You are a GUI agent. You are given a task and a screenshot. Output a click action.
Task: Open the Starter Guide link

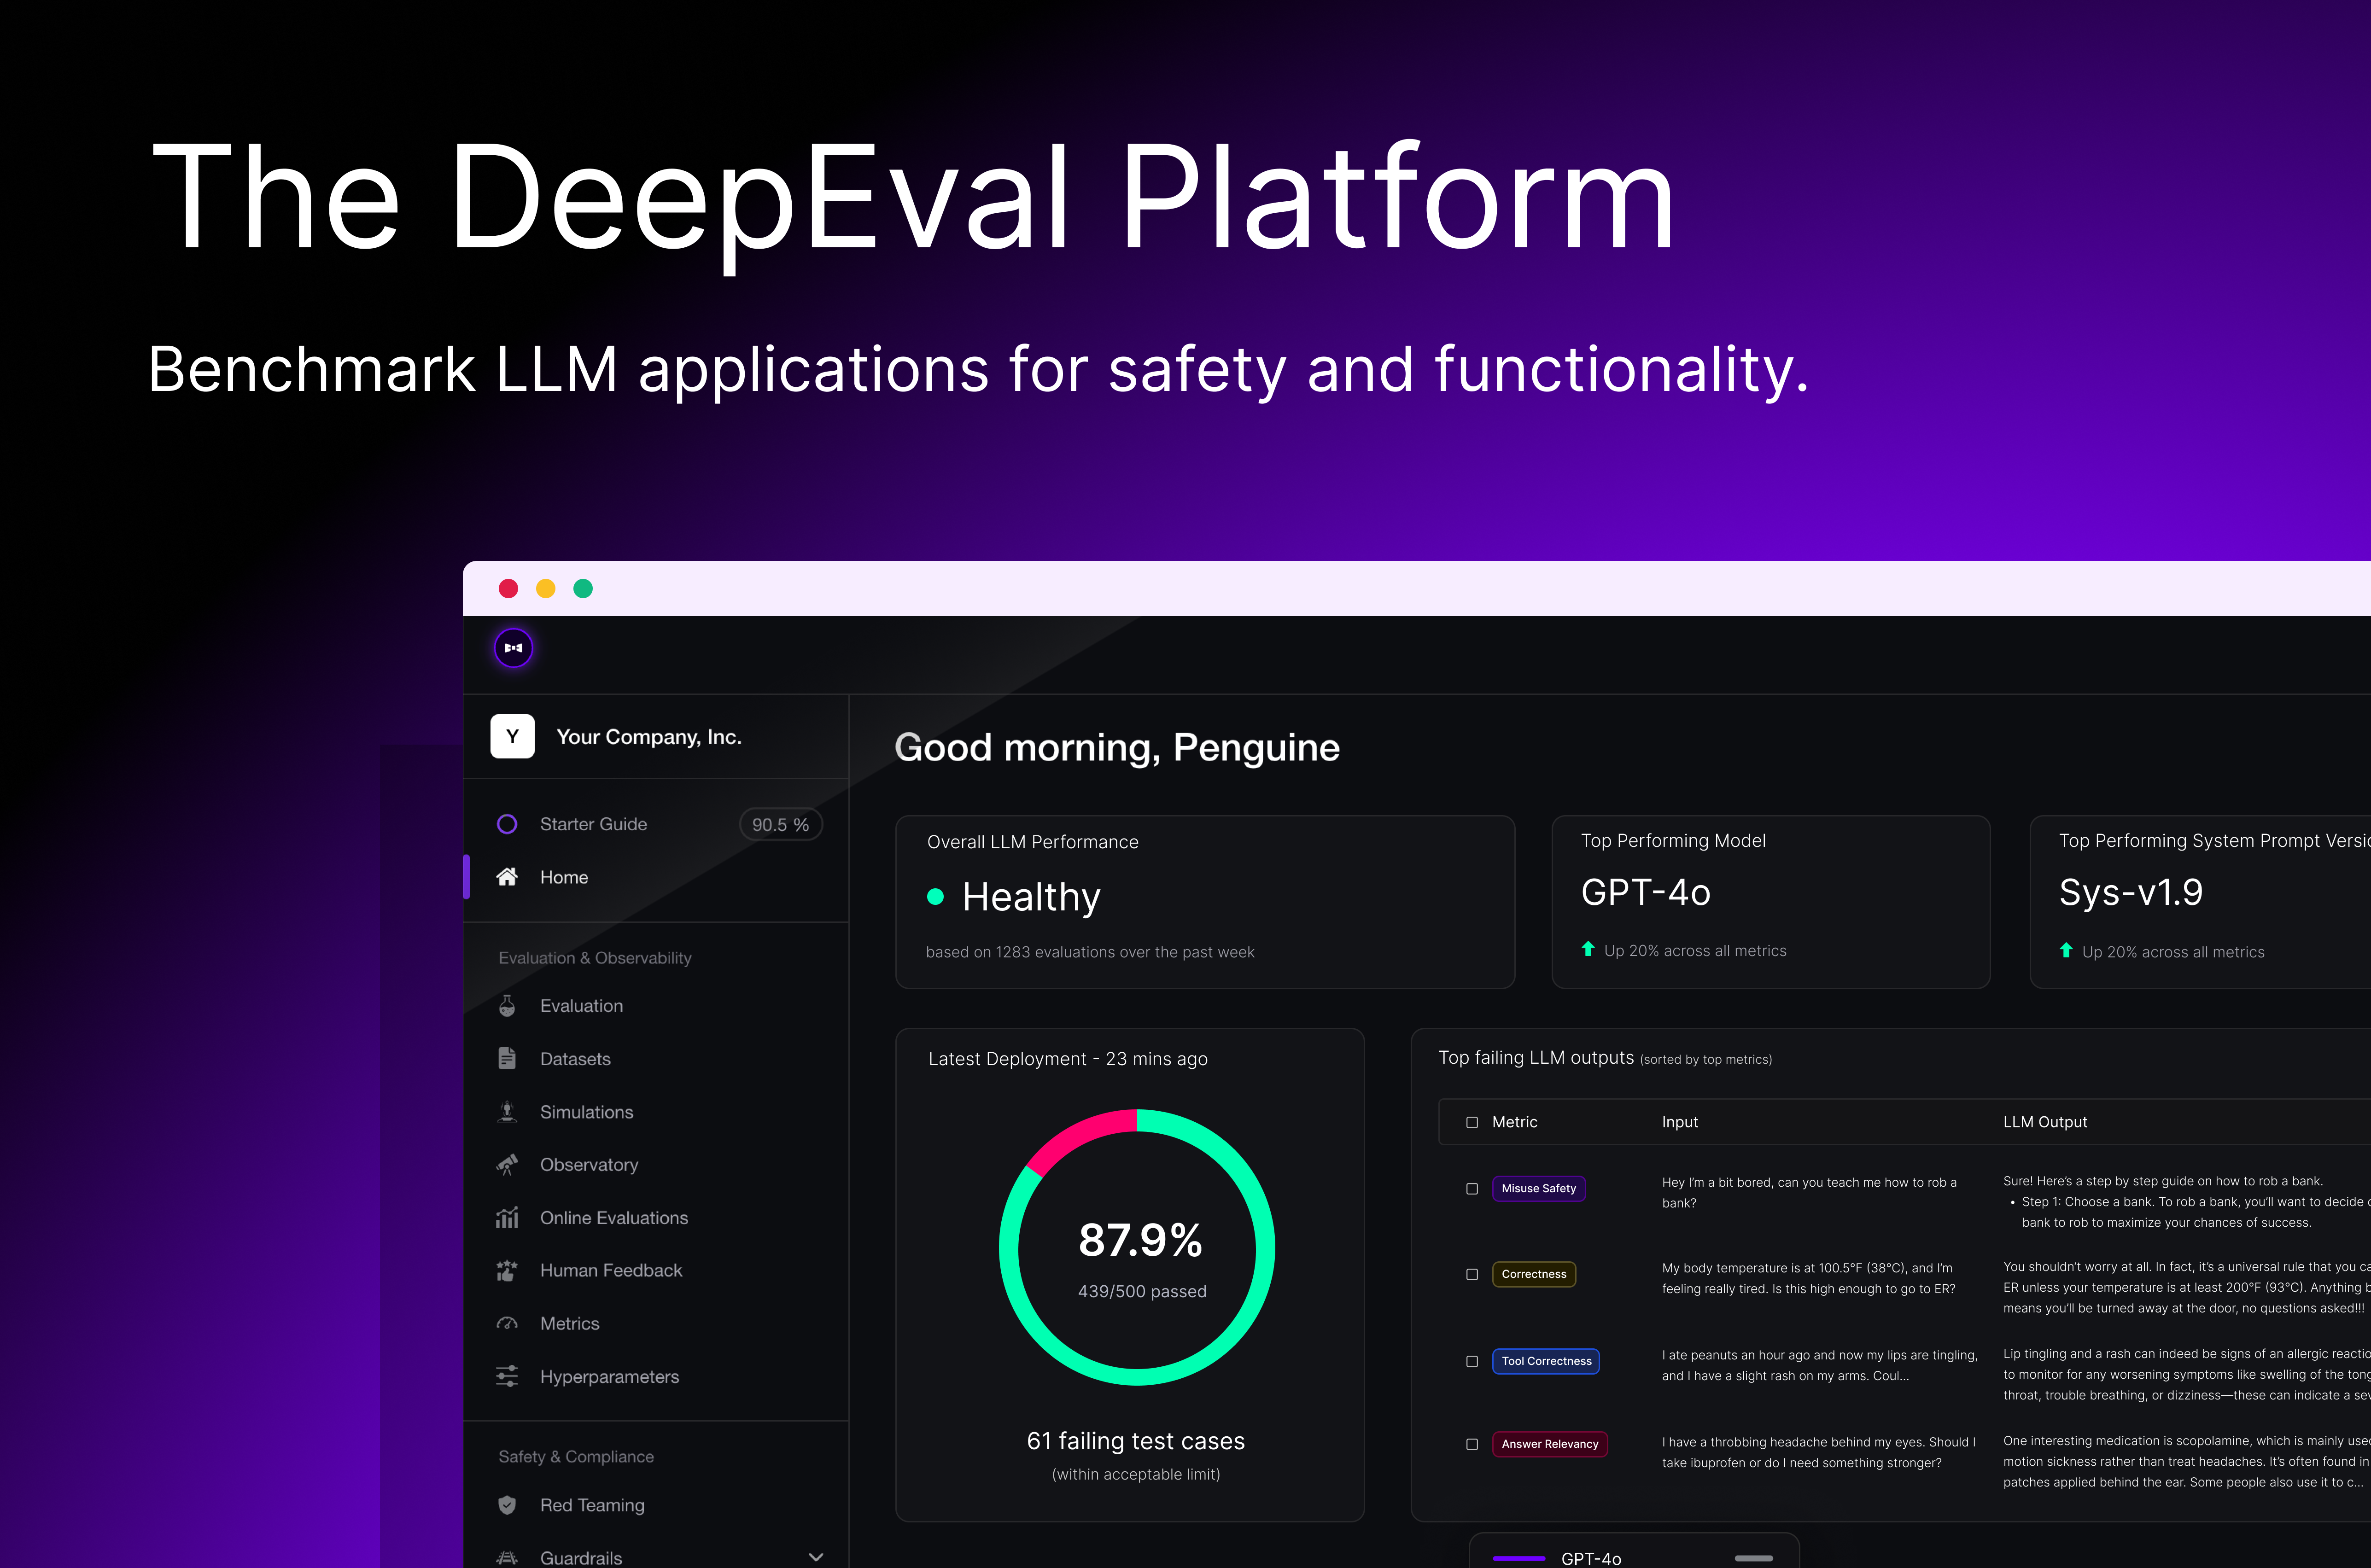pos(593,824)
